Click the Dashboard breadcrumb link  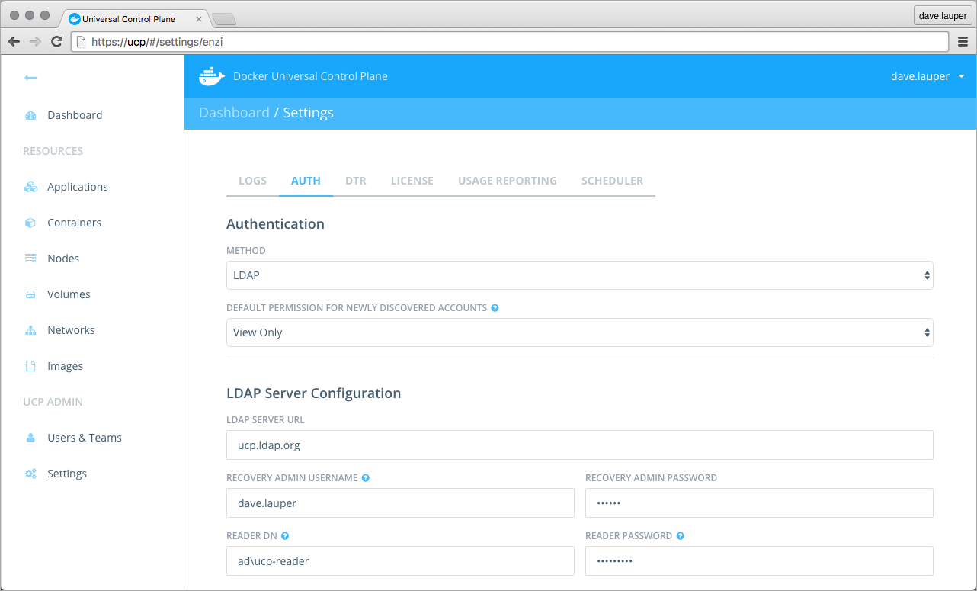(234, 113)
